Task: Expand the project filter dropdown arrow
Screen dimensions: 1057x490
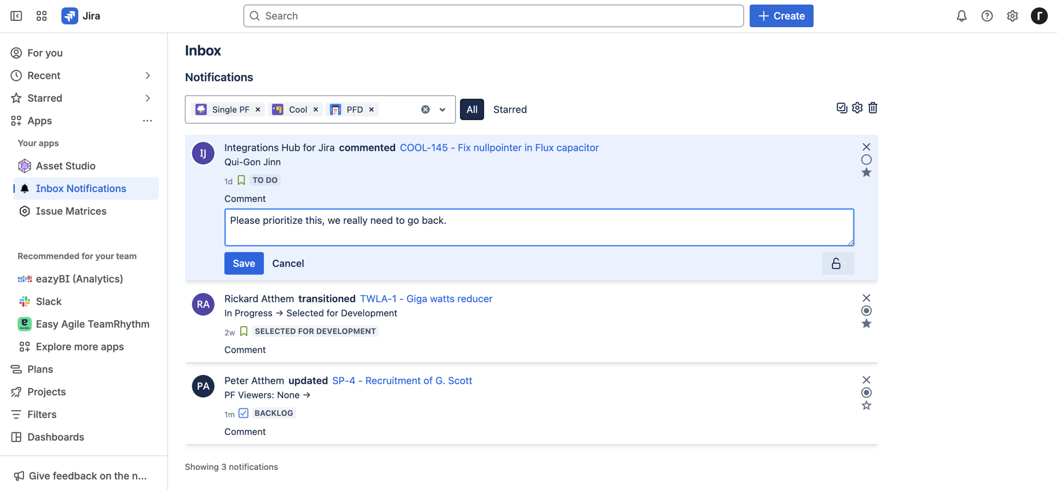Action: [x=443, y=109]
